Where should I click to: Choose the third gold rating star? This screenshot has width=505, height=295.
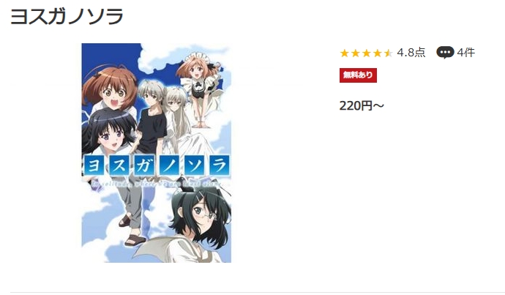point(366,53)
